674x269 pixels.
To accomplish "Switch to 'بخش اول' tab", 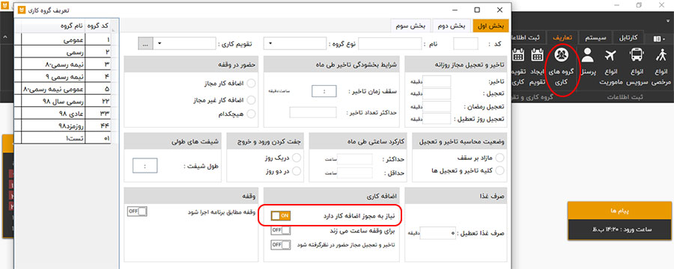I will [491, 25].
